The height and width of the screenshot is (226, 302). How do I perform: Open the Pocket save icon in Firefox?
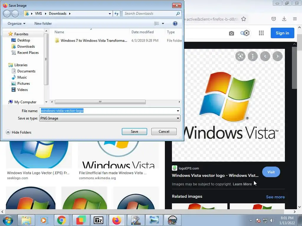point(273,19)
